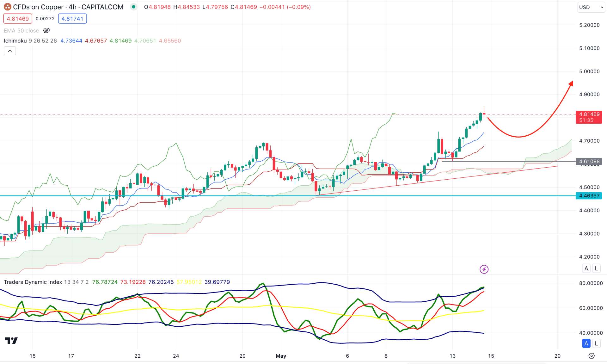Screen dimensions: 607x364
Task: Open the USD currency dropdown
Action: [591, 7]
